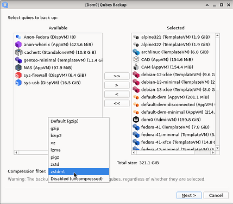Choose Default (gzip) compression option
233x204 pixels.
[79, 121]
